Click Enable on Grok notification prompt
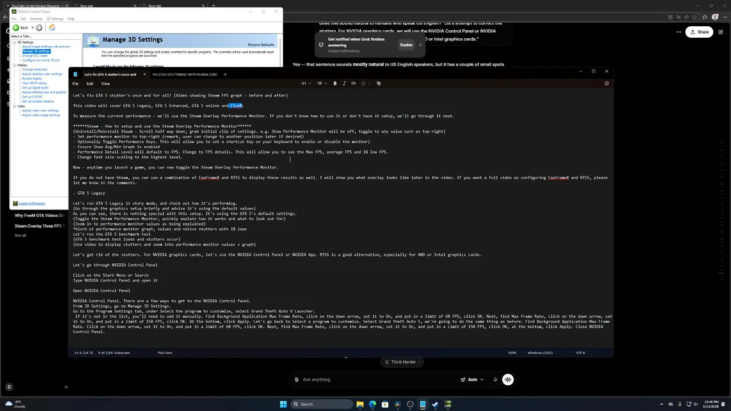Screen dimensions: 731x411 [x=406, y=45]
